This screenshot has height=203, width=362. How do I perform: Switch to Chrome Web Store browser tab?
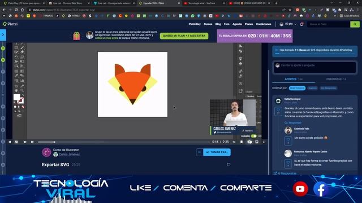[68, 3]
